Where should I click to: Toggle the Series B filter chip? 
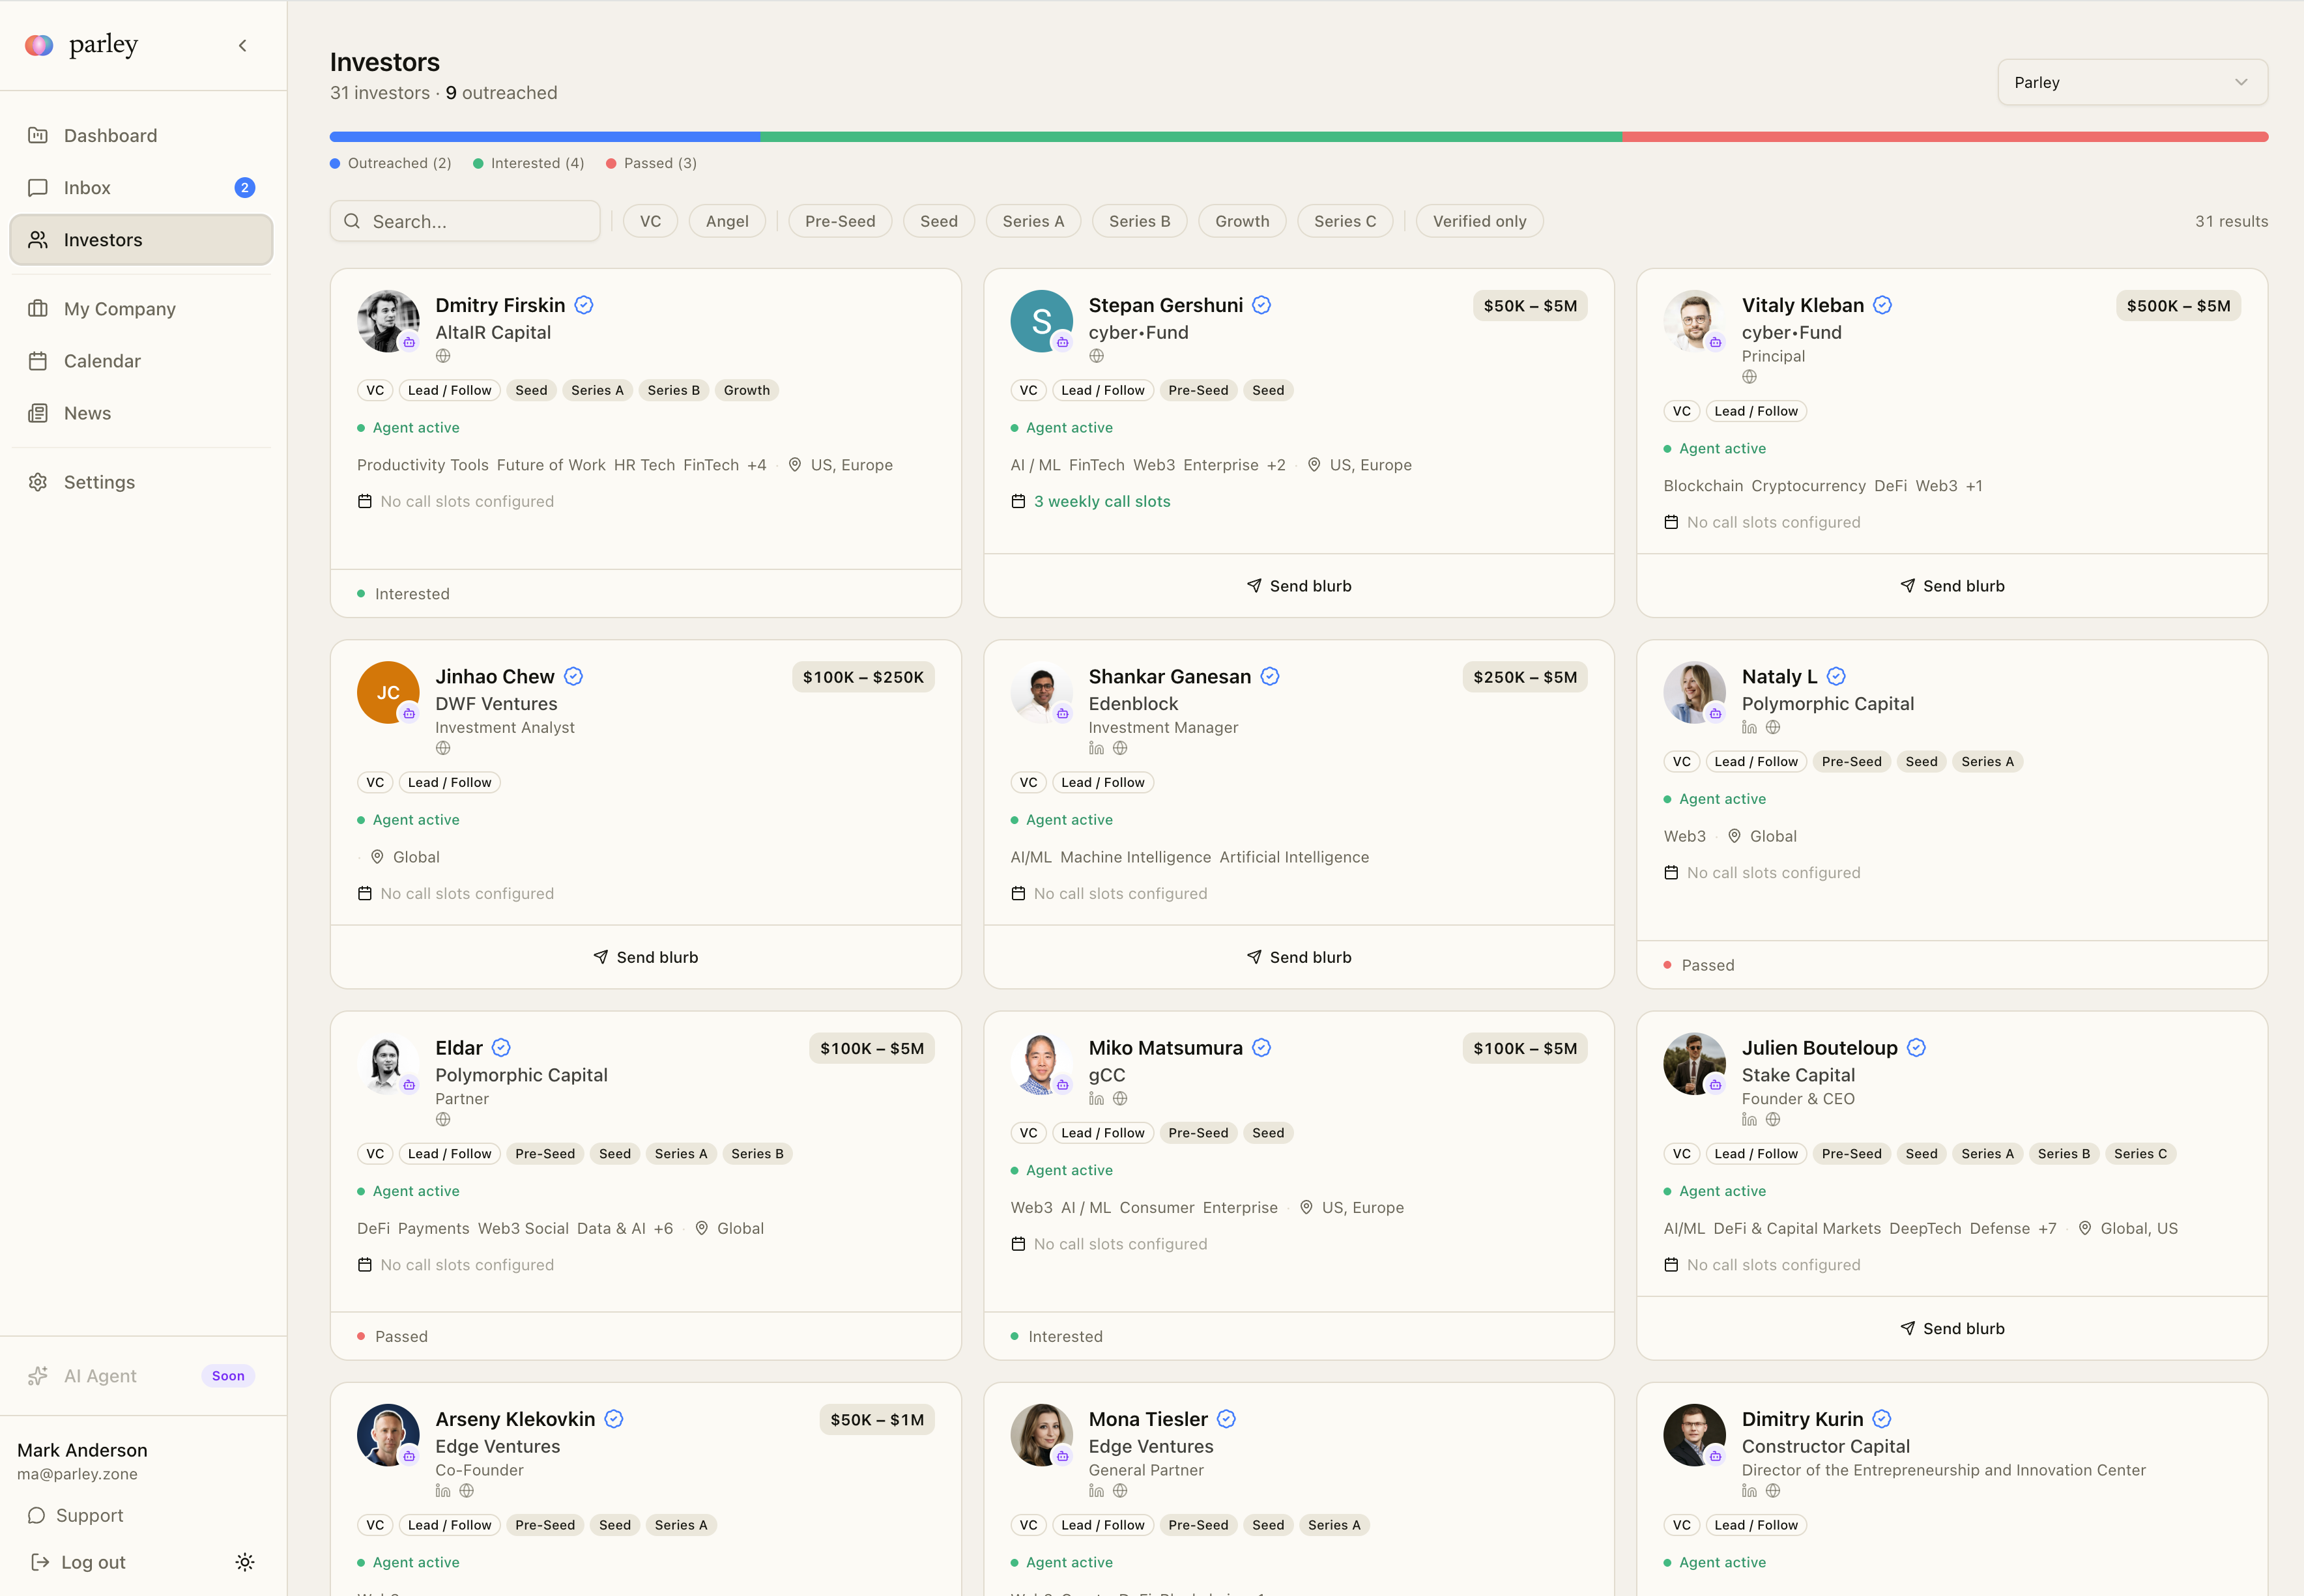pos(1139,221)
